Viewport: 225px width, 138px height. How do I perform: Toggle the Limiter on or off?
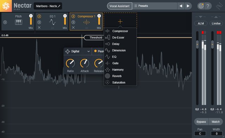tap(216, 24)
